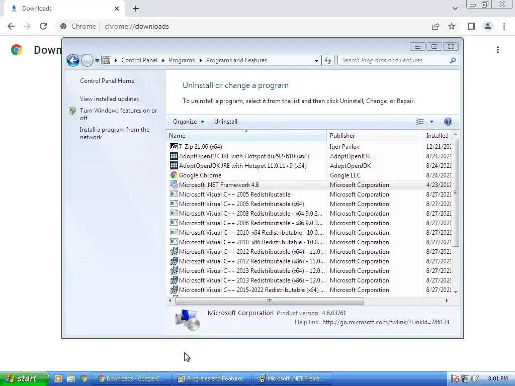The image size is (515, 386).
Task: Click the change view icon in toolbar
Action: [420, 122]
